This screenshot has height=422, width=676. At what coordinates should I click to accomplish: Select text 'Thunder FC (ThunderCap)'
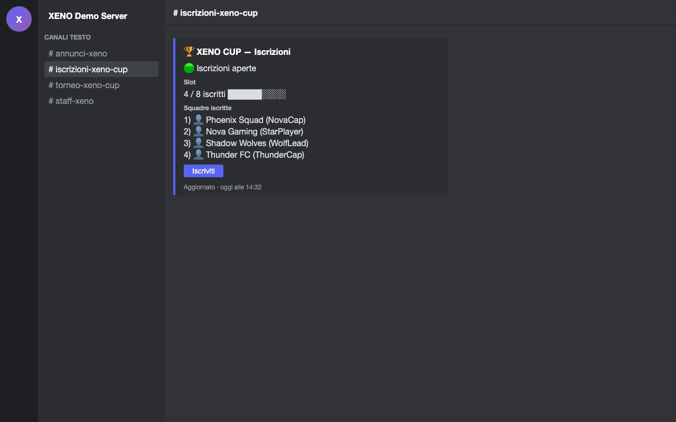(255, 155)
